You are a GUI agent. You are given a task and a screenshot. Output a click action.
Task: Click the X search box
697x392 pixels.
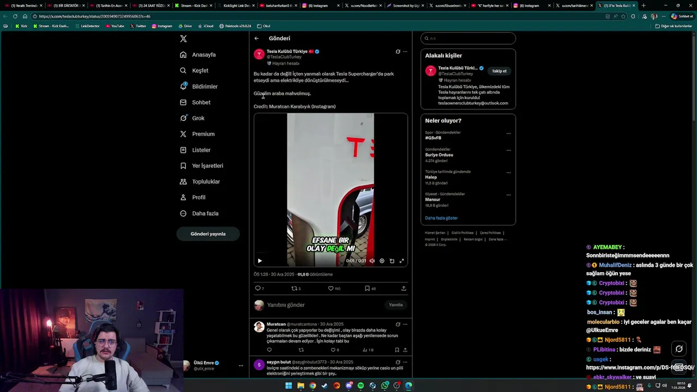click(468, 39)
